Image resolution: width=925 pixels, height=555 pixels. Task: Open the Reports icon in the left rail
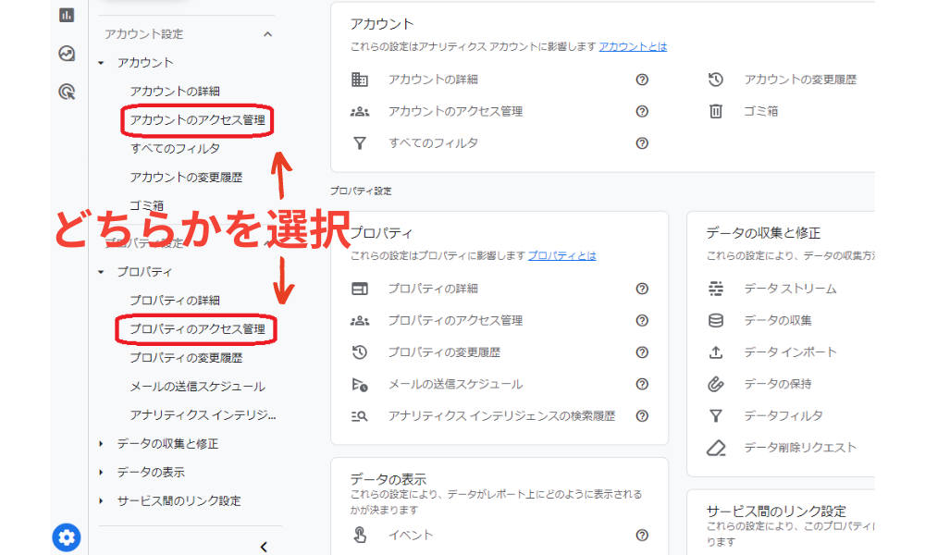click(x=65, y=15)
